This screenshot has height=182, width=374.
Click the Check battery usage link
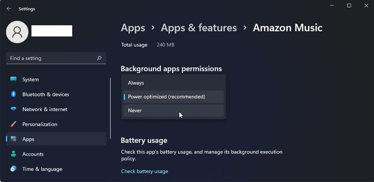[x=144, y=171]
